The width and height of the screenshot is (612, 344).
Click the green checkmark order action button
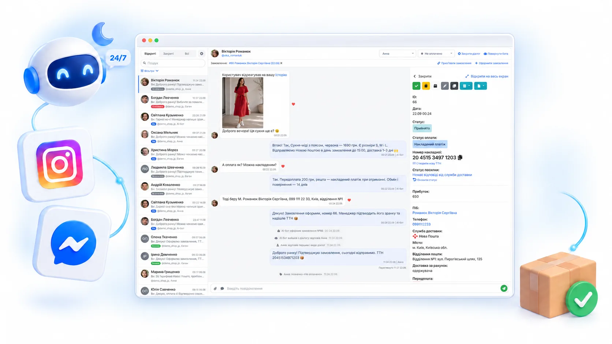click(x=416, y=86)
